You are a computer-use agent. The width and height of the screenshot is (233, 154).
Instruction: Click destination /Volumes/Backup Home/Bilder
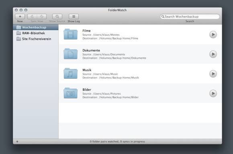pyautogui.click(x=119, y=97)
